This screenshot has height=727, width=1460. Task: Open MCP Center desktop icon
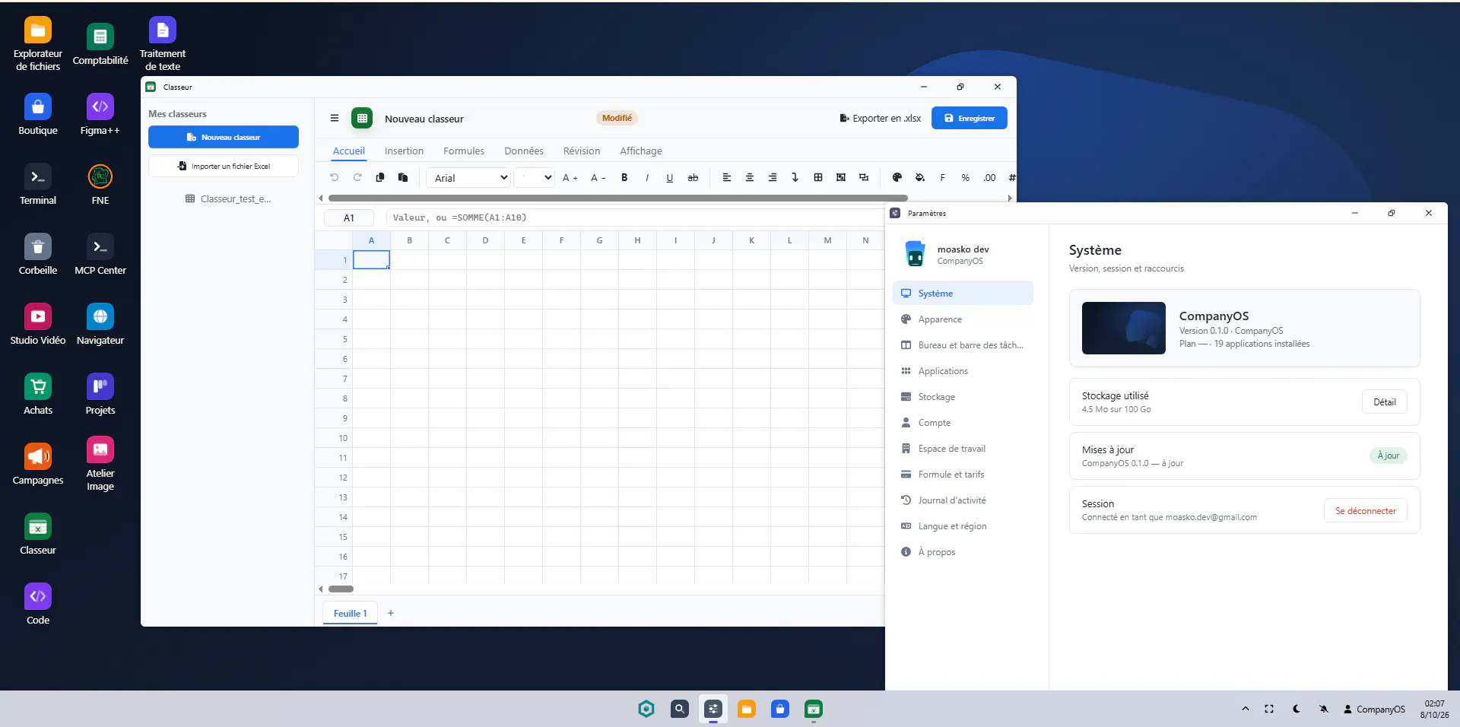click(x=100, y=255)
